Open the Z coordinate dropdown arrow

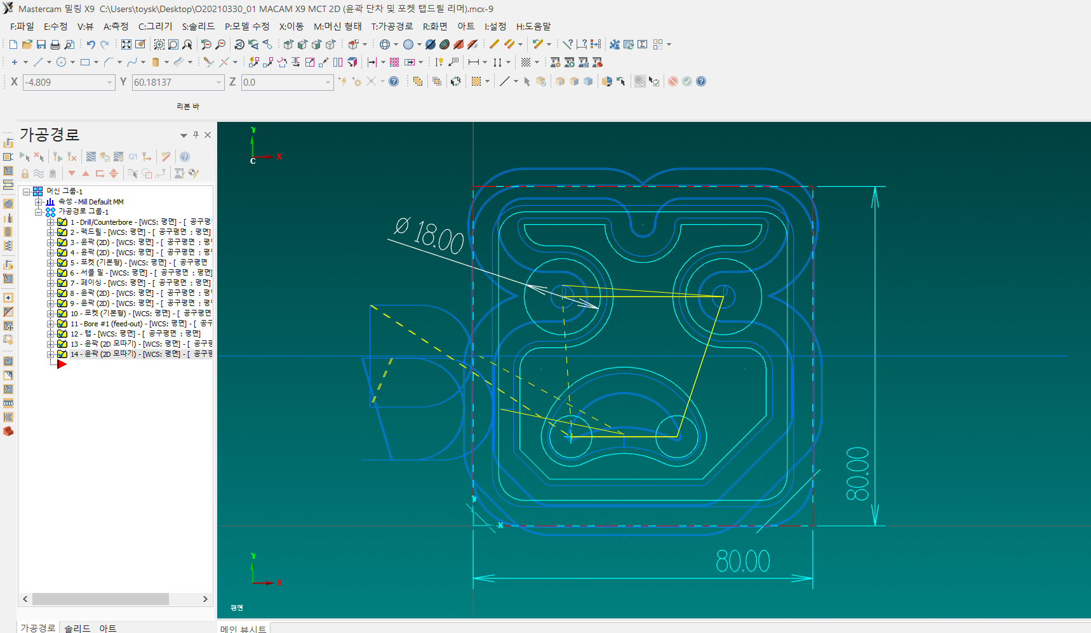pyautogui.click(x=328, y=83)
